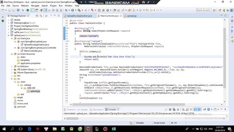Collapse the src/main/java folder
This screenshot has width=234, height=132.
[12, 38]
